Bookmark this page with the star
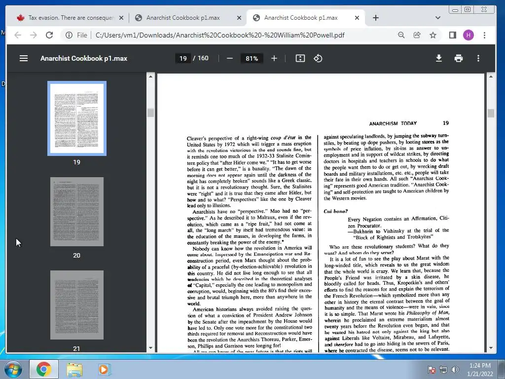 click(x=433, y=35)
